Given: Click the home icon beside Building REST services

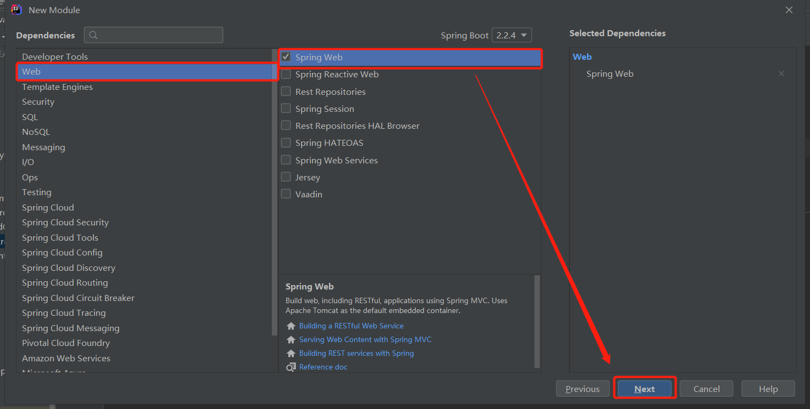Looking at the screenshot, I should 291,353.
